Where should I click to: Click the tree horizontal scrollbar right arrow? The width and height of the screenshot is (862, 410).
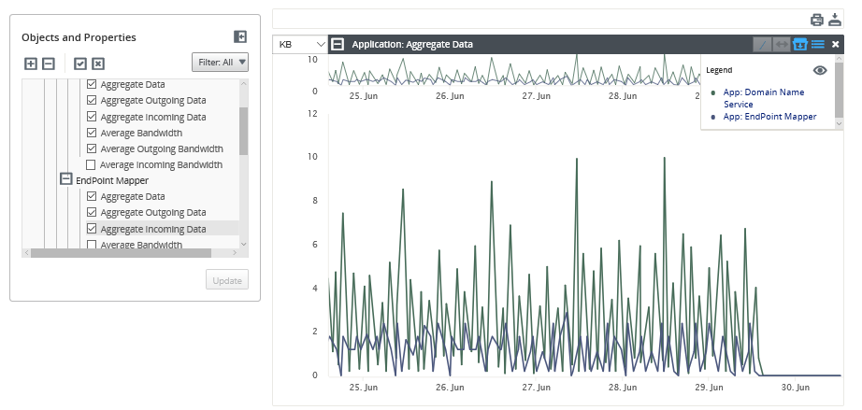[x=235, y=253]
